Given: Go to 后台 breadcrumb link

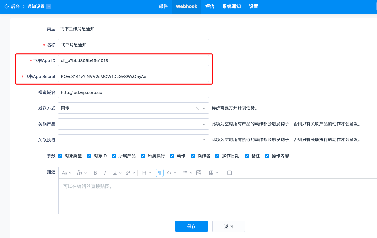Looking at the screenshot, I should coord(15,6).
